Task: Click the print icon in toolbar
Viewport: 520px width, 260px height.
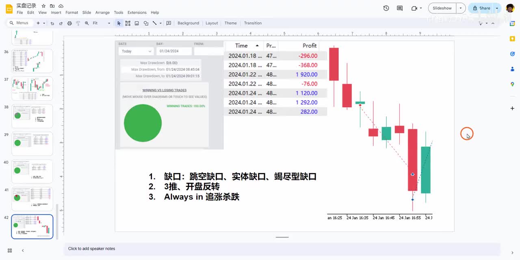Action: click(69, 23)
